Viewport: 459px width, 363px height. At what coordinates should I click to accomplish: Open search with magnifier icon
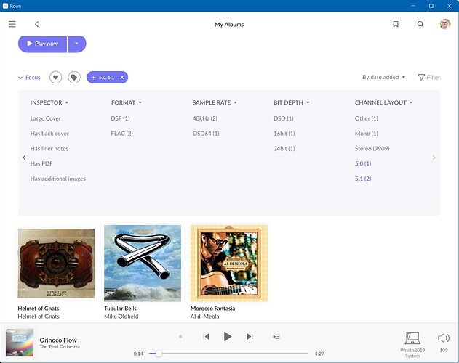(420, 24)
